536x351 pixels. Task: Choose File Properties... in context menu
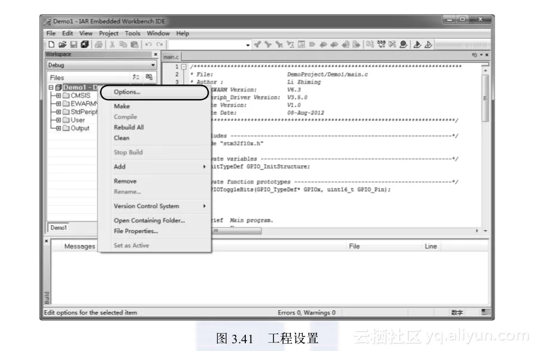[154, 231]
